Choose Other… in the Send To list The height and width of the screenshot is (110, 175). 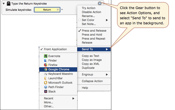point(58,106)
